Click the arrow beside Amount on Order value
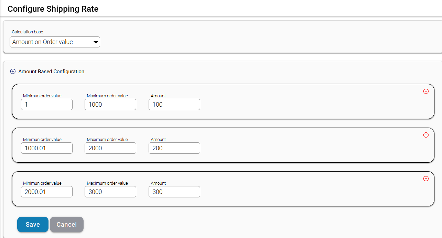 pos(96,42)
